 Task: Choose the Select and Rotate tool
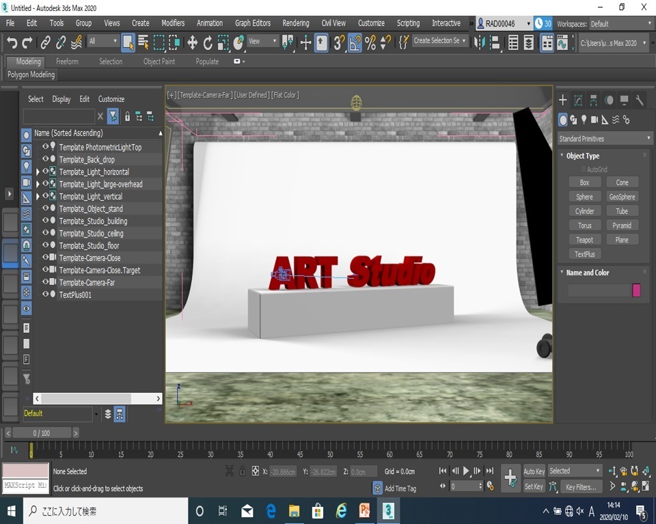pyautogui.click(x=208, y=42)
